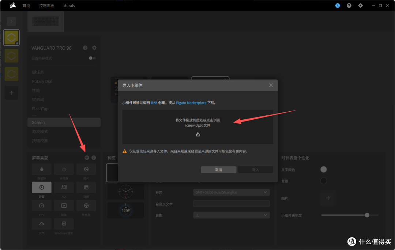The height and width of the screenshot is (250, 395).
Task: Add a 图片 image with plus tile
Action: pyautogui.click(x=328, y=198)
